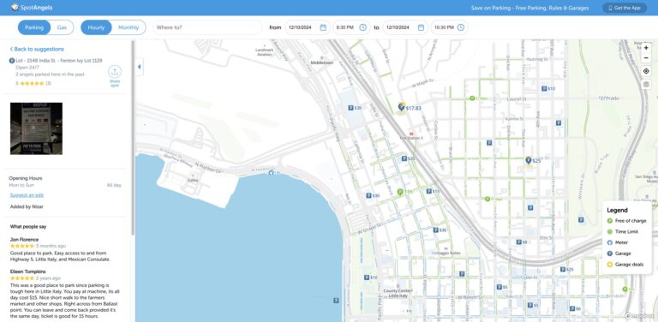Click Eileen Tompkins reviewer name

click(27, 271)
